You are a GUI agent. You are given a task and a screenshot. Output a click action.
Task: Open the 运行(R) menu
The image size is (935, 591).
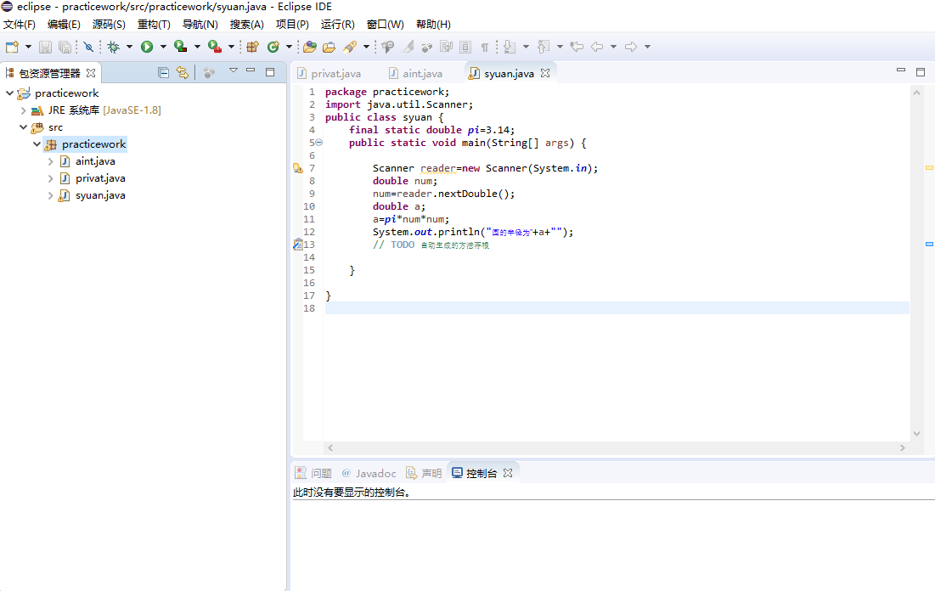pyautogui.click(x=337, y=25)
